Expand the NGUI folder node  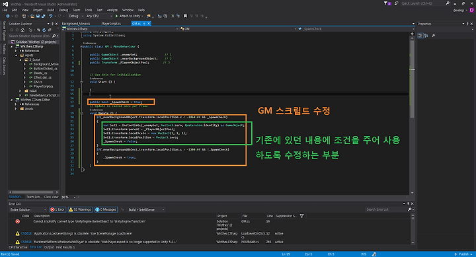20,91
